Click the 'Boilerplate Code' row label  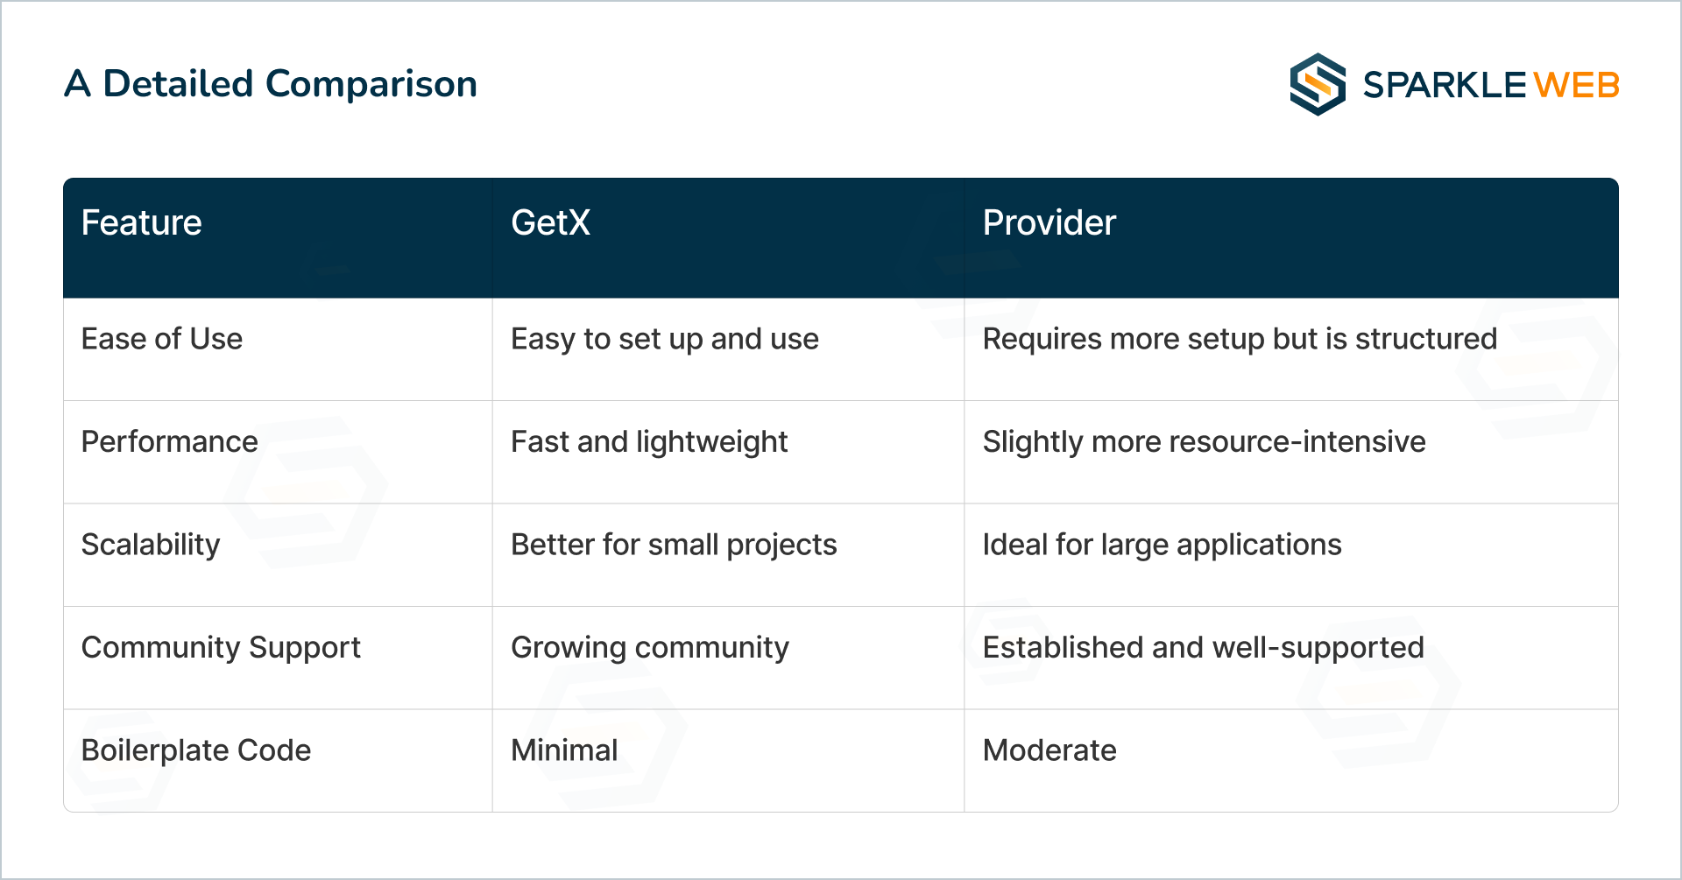[196, 750]
